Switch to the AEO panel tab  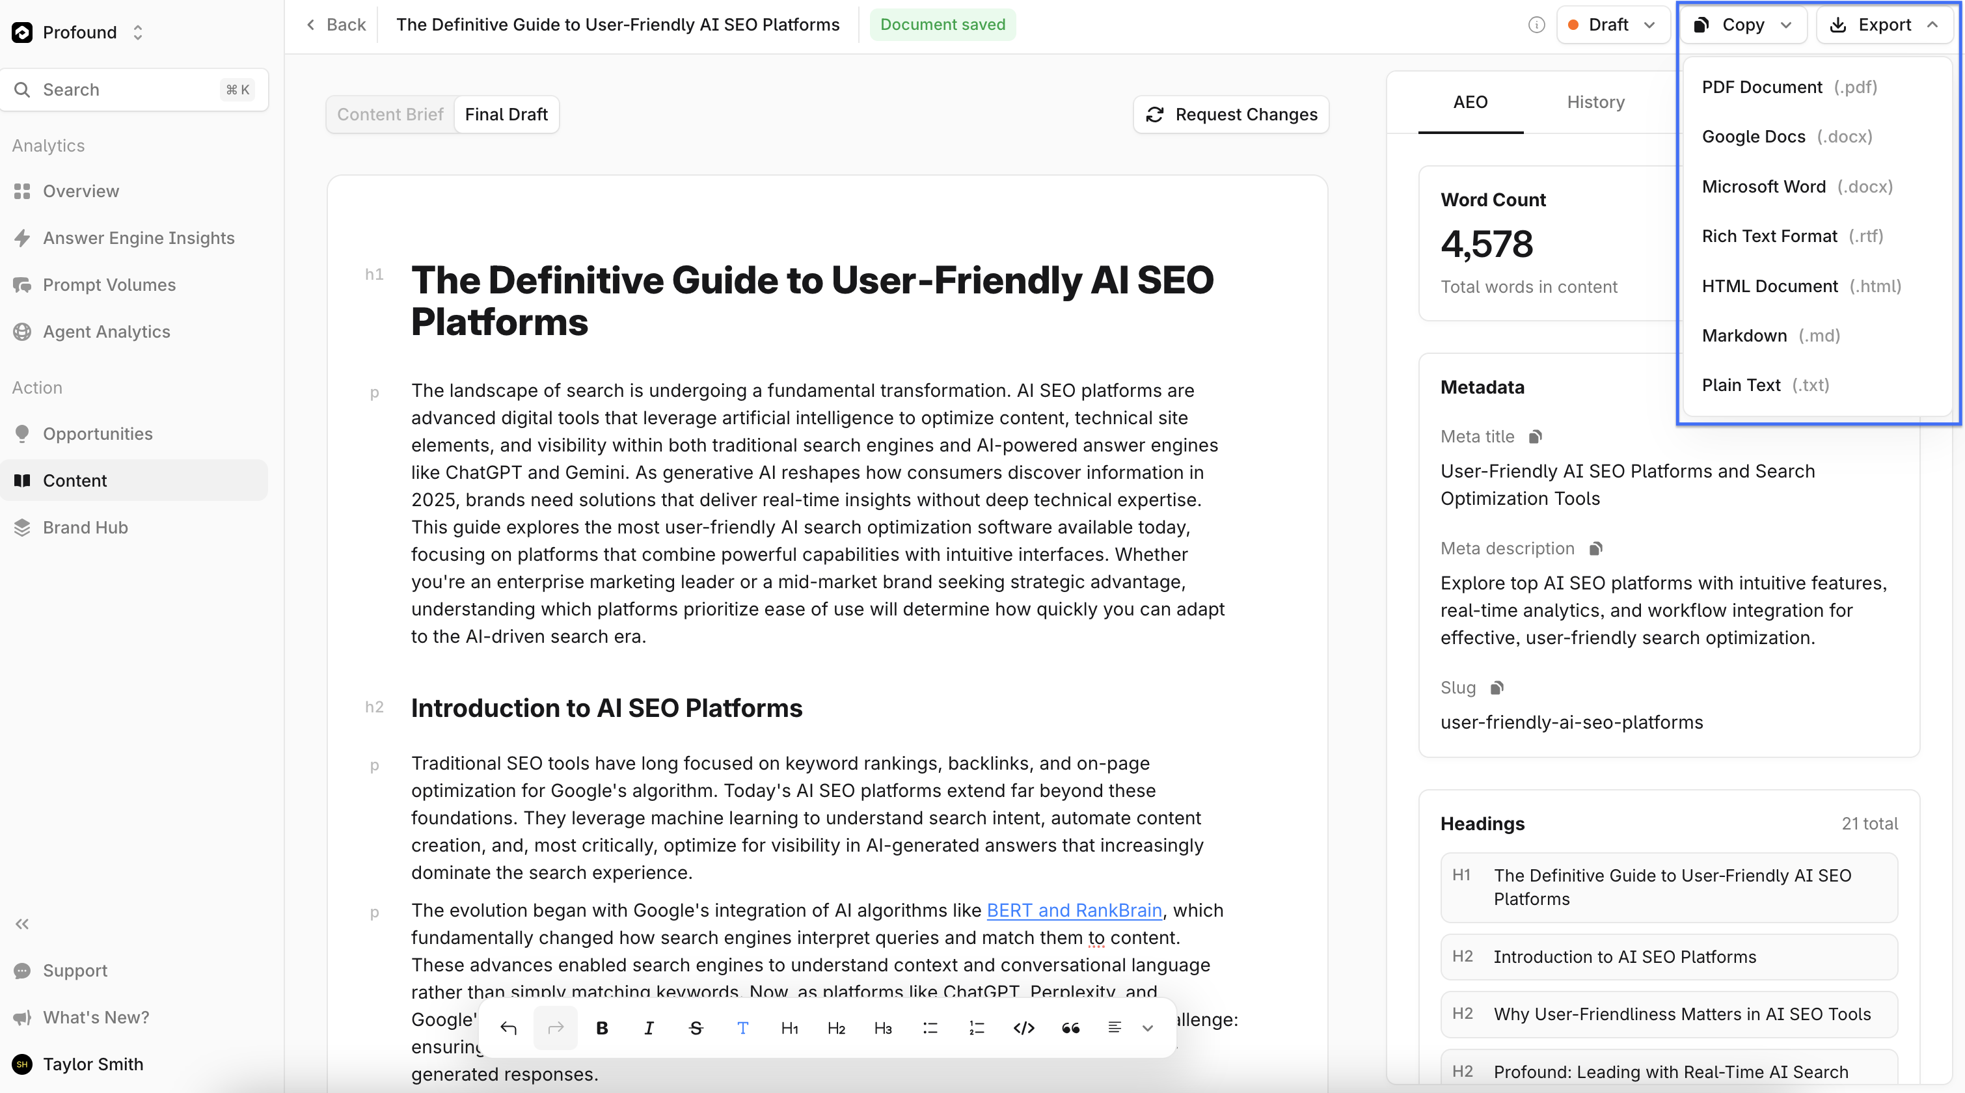[x=1470, y=102]
